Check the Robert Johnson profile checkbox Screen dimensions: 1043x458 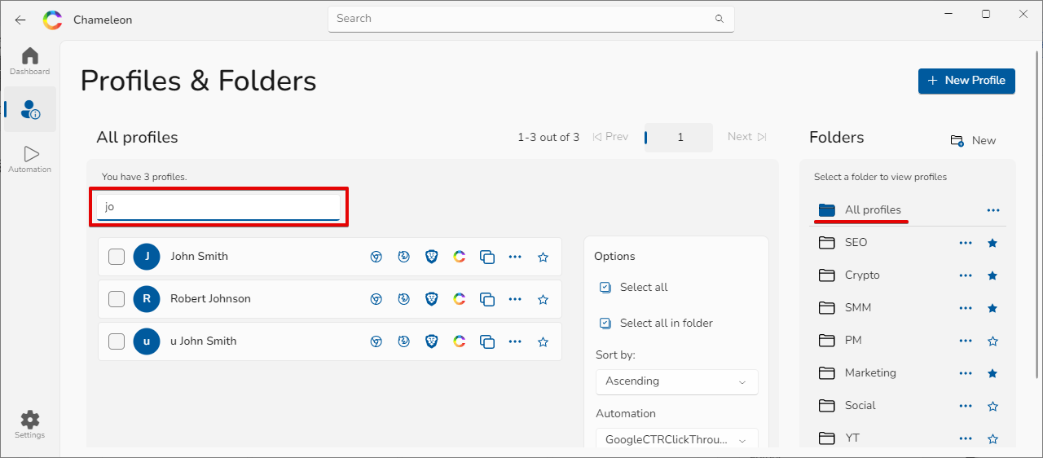click(117, 299)
